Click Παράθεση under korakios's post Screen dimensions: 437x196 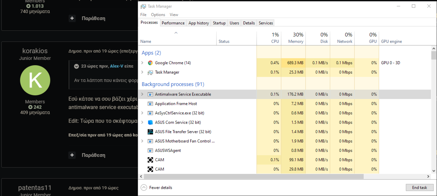click(93, 155)
